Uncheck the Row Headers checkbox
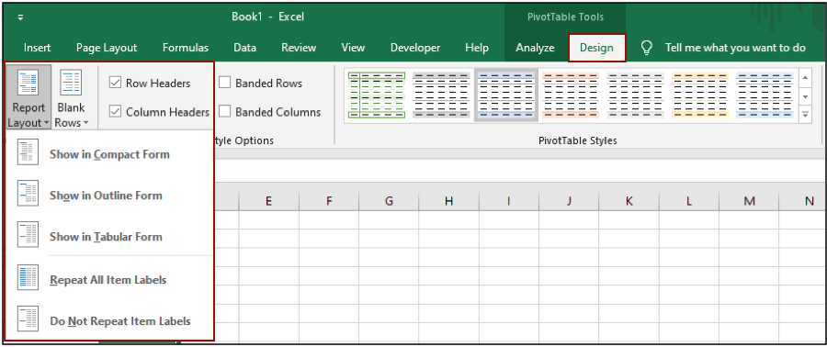This screenshot has width=827, height=347. coord(116,83)
